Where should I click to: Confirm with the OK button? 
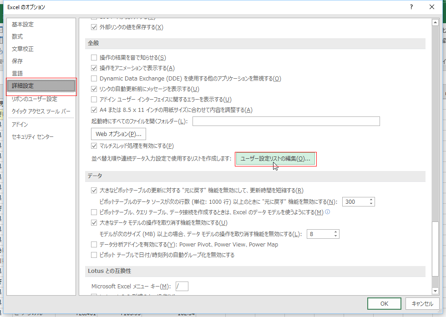click(384, 304)
